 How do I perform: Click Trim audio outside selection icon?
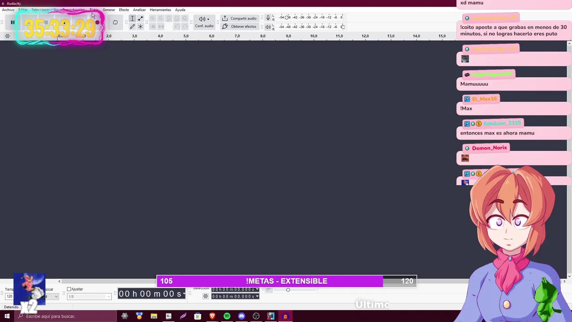pos(152,26)
